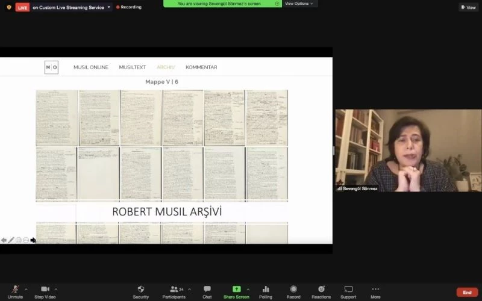Expand the Custom Live Streaming Service menu
The width and height of the screenshot is (482, 301).
108,7
